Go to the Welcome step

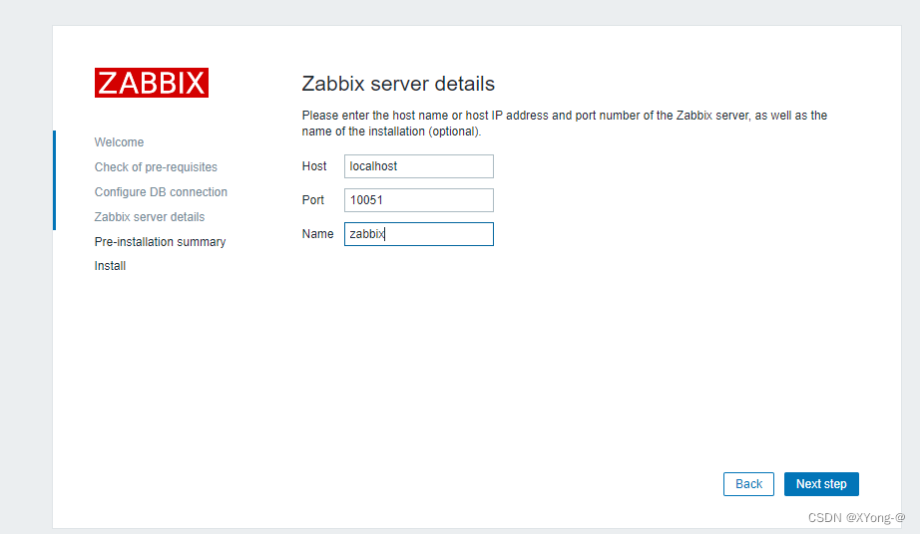(x=119, y=142)
